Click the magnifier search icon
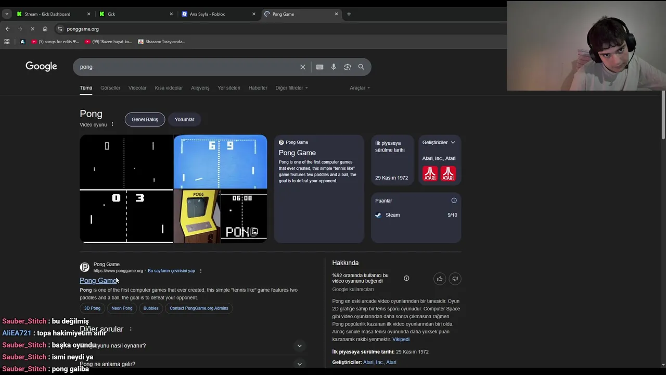This screenshot has width=666, height=375. tap(361, 67)
